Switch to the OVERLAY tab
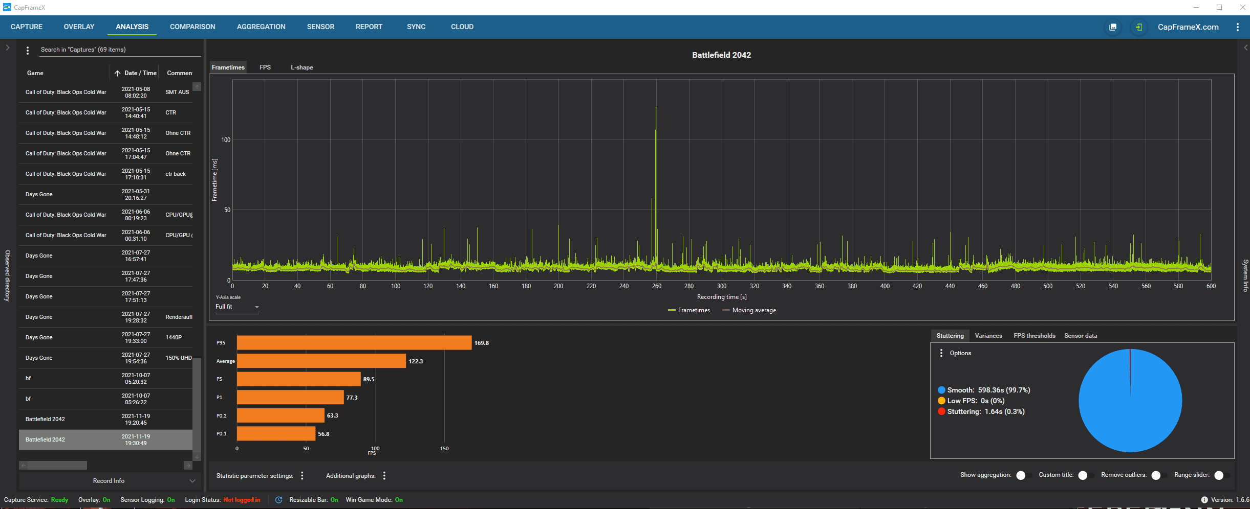 [79, 27]
